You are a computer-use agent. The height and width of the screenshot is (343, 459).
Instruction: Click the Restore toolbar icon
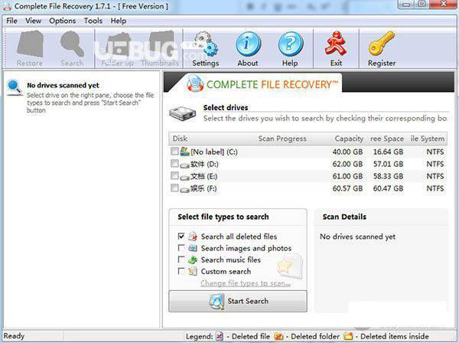tap(30, 44)
